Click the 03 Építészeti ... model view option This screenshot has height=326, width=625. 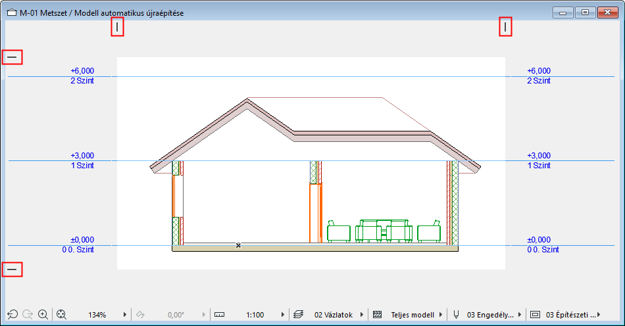571,315
